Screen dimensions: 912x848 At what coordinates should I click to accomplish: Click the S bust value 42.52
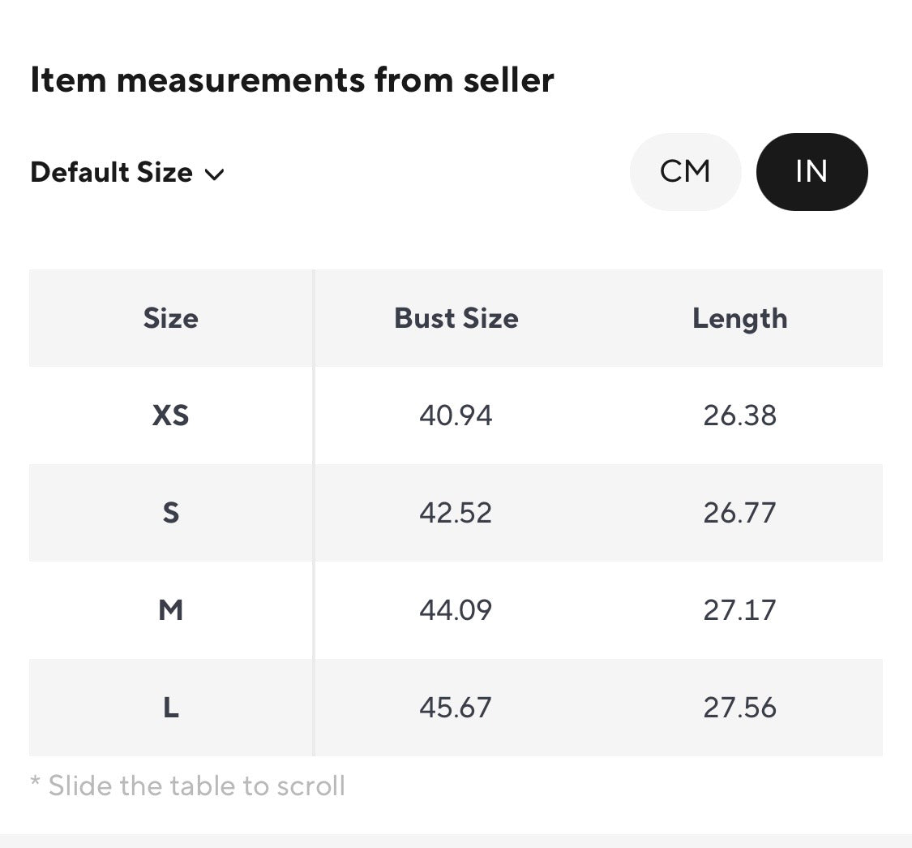click(456, 513)
